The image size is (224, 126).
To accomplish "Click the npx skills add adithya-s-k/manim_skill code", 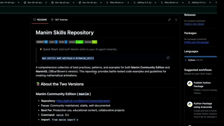I will pyautogui.click(x=68, y=58).
